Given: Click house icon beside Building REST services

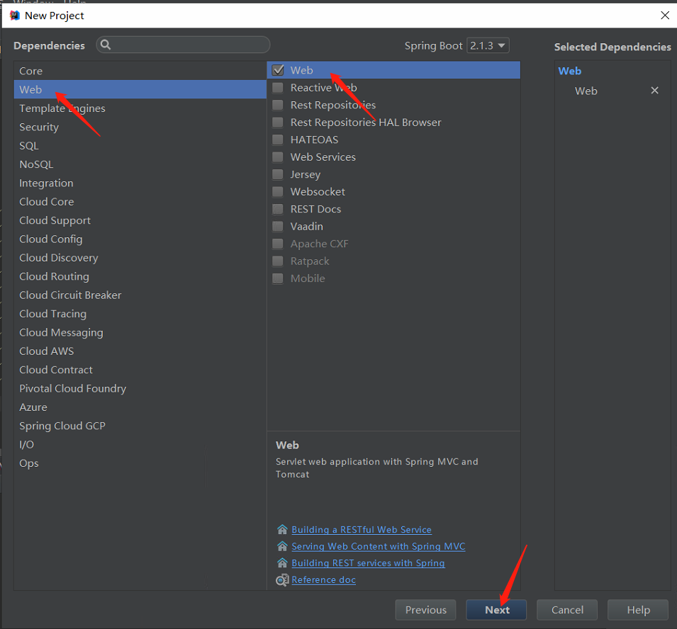Looking at the screenshot, I should click(x=282, y=563).
